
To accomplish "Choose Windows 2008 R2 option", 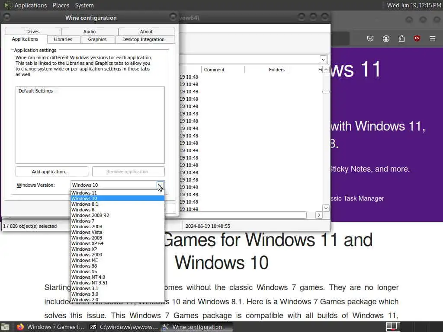I will 117,215.
